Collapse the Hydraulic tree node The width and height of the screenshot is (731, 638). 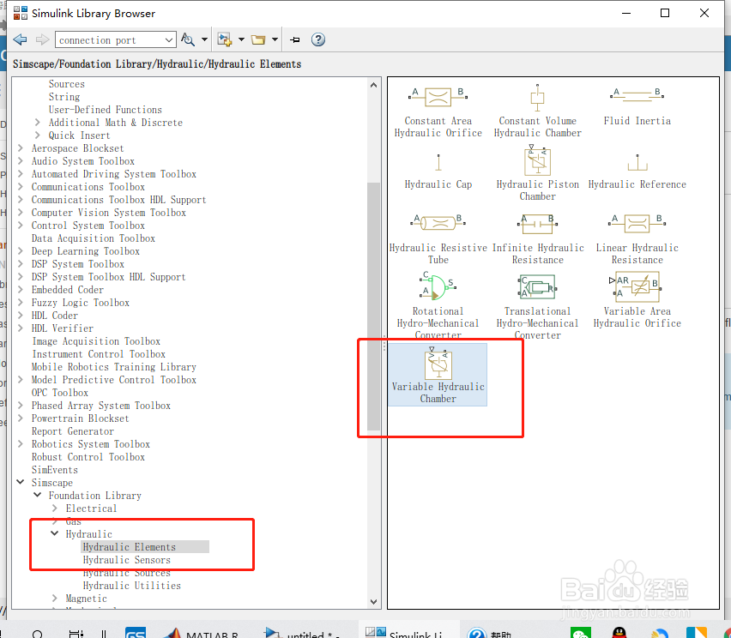point(55,533)
